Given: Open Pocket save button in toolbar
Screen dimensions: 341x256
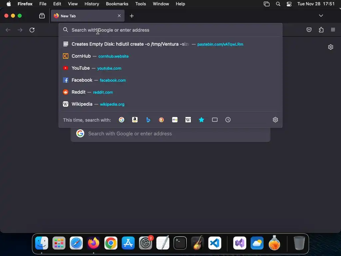Looking at the screenshot, I should 309,30.
